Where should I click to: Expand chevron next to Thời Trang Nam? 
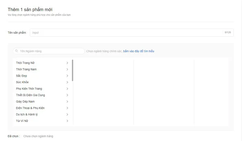coord(67,69)
